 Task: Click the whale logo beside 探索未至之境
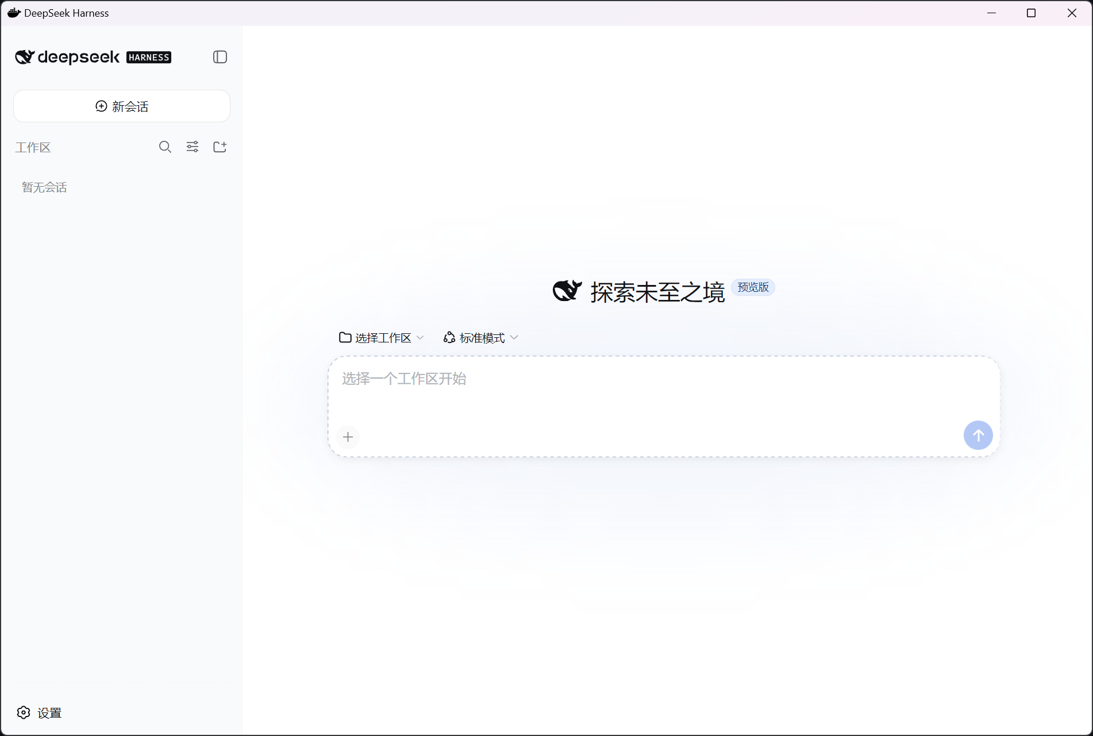point(567,291)
